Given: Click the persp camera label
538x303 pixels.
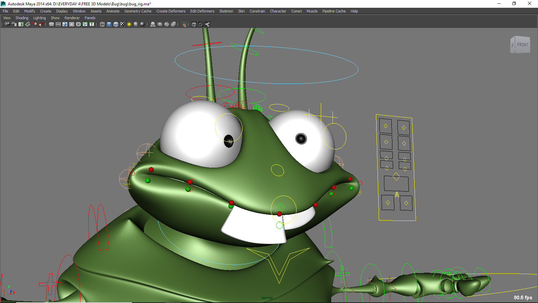Looking at the screenshot, I should (267, 298).
